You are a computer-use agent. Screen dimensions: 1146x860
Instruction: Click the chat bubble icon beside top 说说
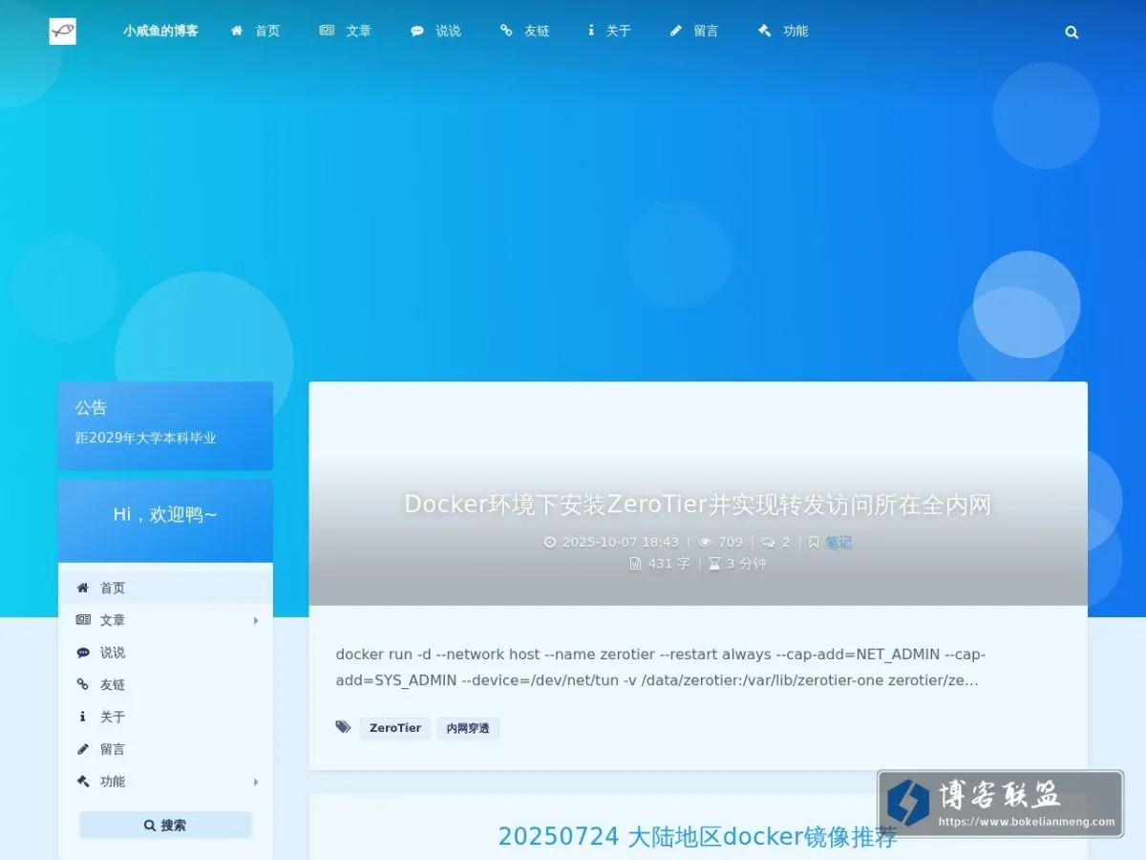click(417, 31)
